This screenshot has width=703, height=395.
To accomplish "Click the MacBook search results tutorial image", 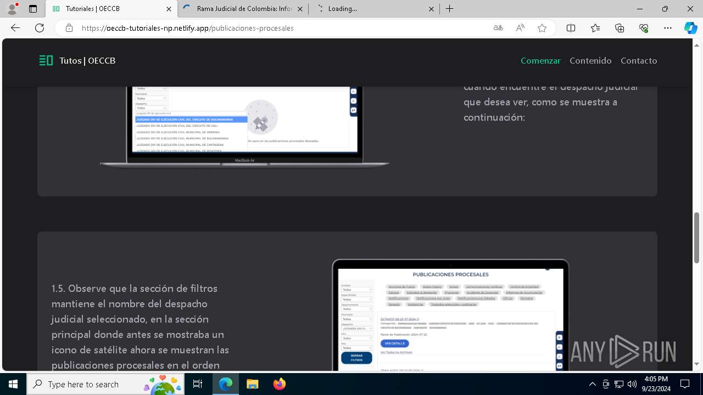I will pyautogui.click(x=244, y=126).
